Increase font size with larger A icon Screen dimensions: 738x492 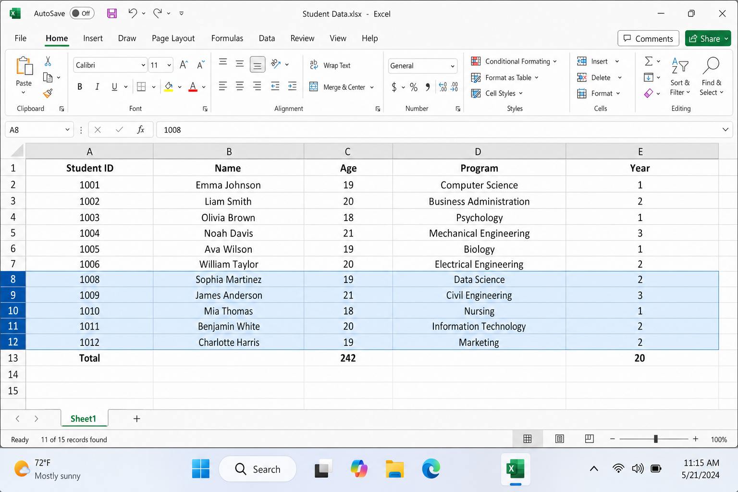184,65
